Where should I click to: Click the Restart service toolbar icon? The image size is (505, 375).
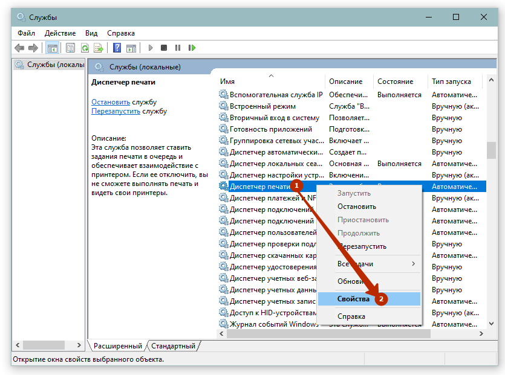point(192,48)
